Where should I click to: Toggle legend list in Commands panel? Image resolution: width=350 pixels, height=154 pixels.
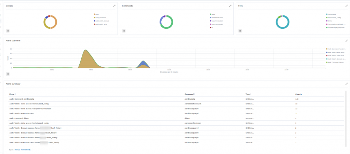124,31
